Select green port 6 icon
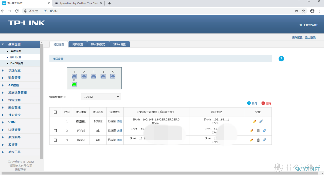 tap(74, 84)
